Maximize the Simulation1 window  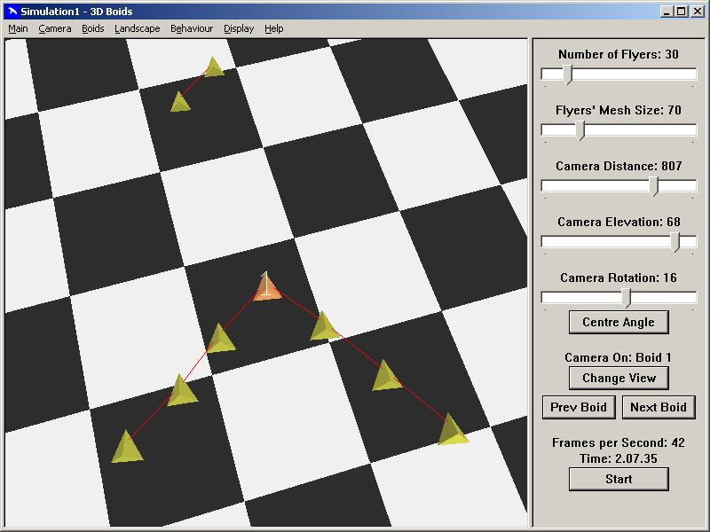point(682,12)
